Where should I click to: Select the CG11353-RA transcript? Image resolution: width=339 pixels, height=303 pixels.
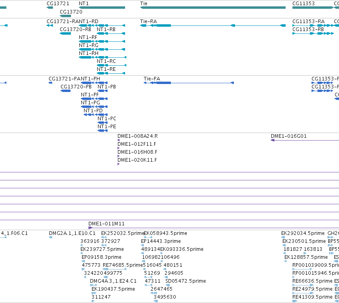pos(313,25)
